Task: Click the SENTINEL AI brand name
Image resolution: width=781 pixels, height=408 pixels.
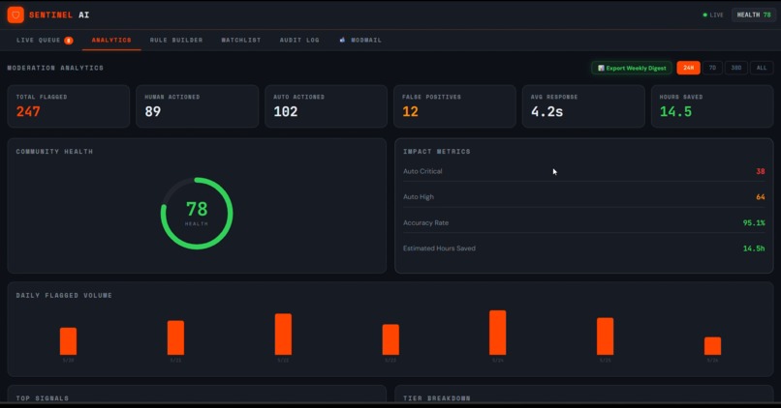Action: click(59, 15)
